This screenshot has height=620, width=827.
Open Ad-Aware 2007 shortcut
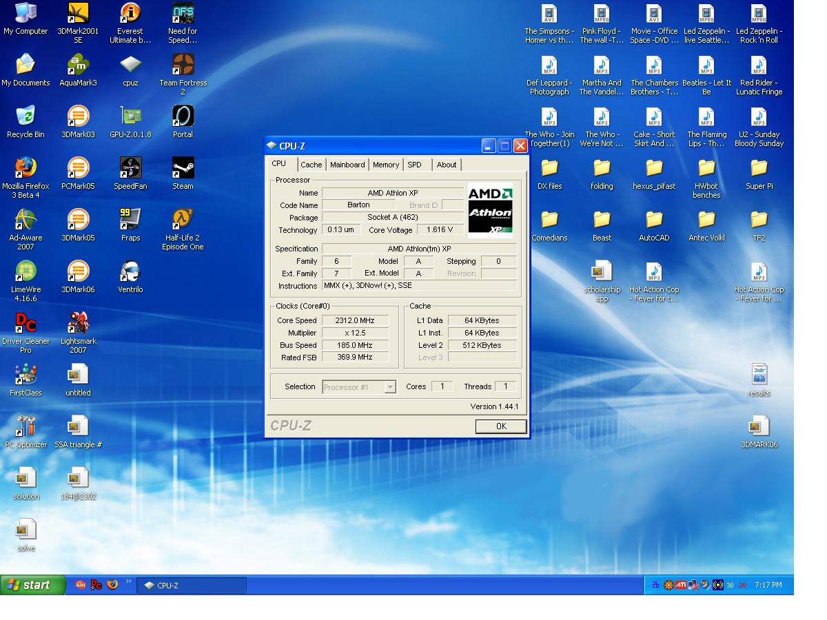pos(25,229)
